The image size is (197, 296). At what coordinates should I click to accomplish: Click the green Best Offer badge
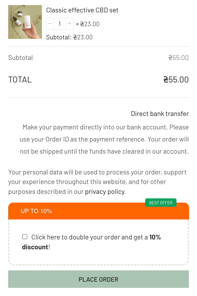[161, 203]
